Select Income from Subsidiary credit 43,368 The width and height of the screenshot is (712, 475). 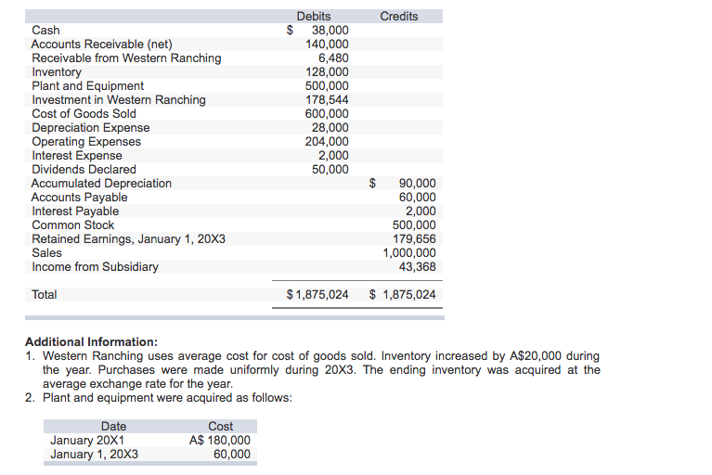click(x=417, y=266)
